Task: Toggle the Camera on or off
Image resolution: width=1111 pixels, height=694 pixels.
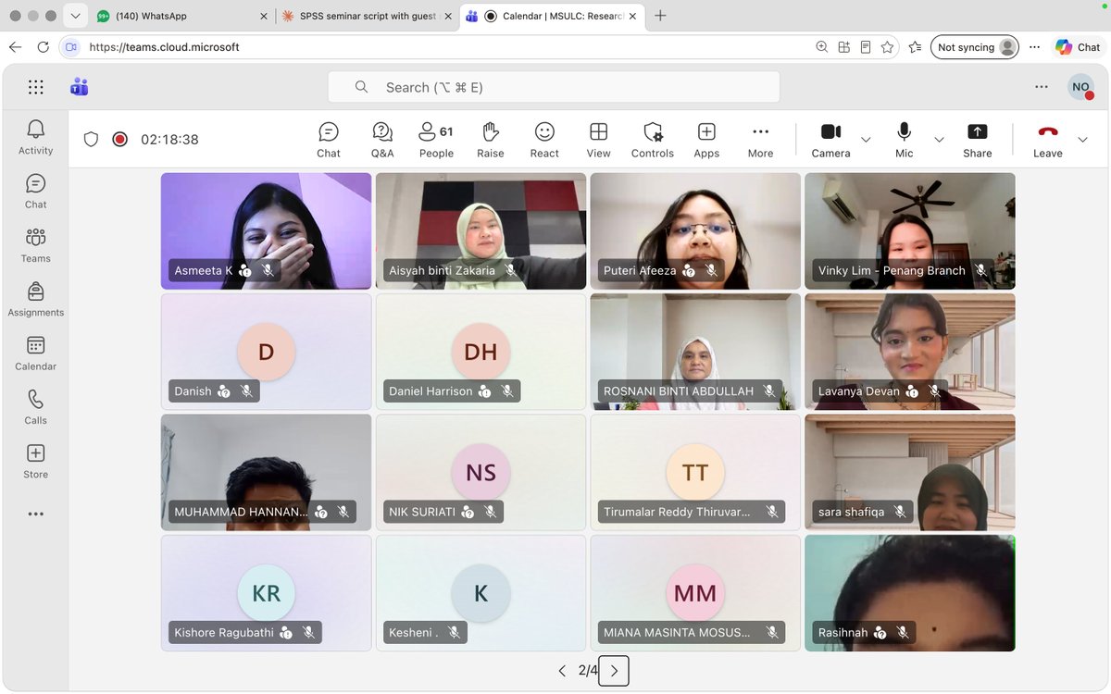Action: 830,140
